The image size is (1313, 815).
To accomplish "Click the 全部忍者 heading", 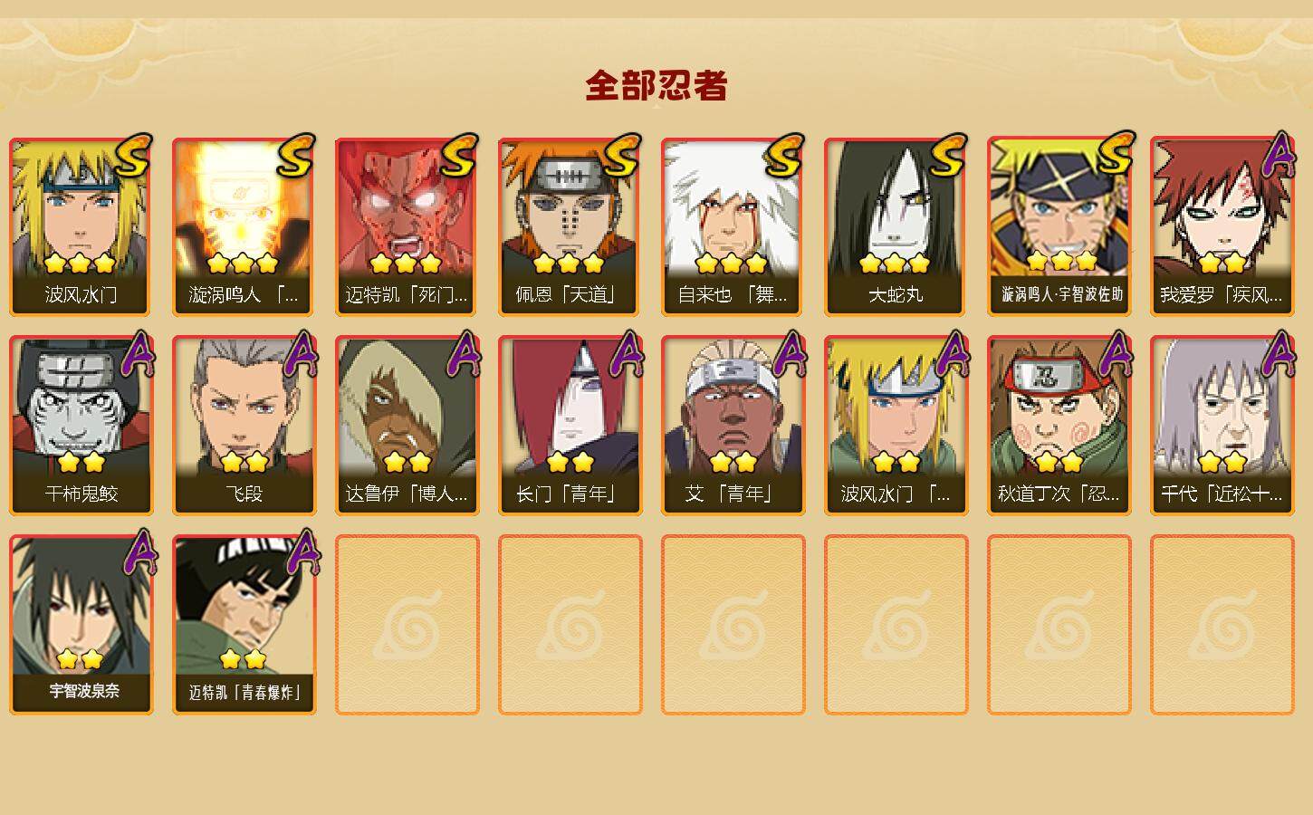I will [656, 86].
